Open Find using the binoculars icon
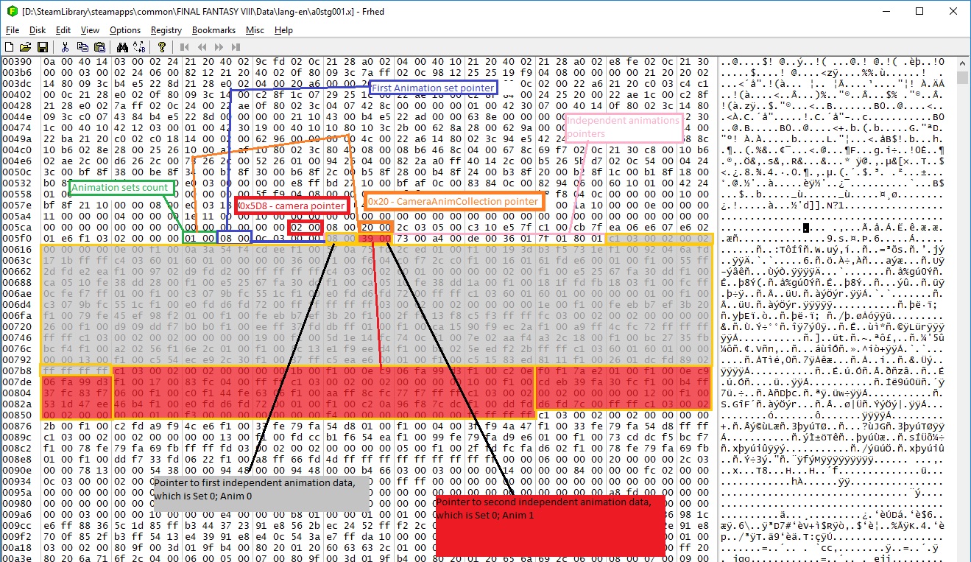This screenshot has width=971, height=562. (x=122, y=46)
